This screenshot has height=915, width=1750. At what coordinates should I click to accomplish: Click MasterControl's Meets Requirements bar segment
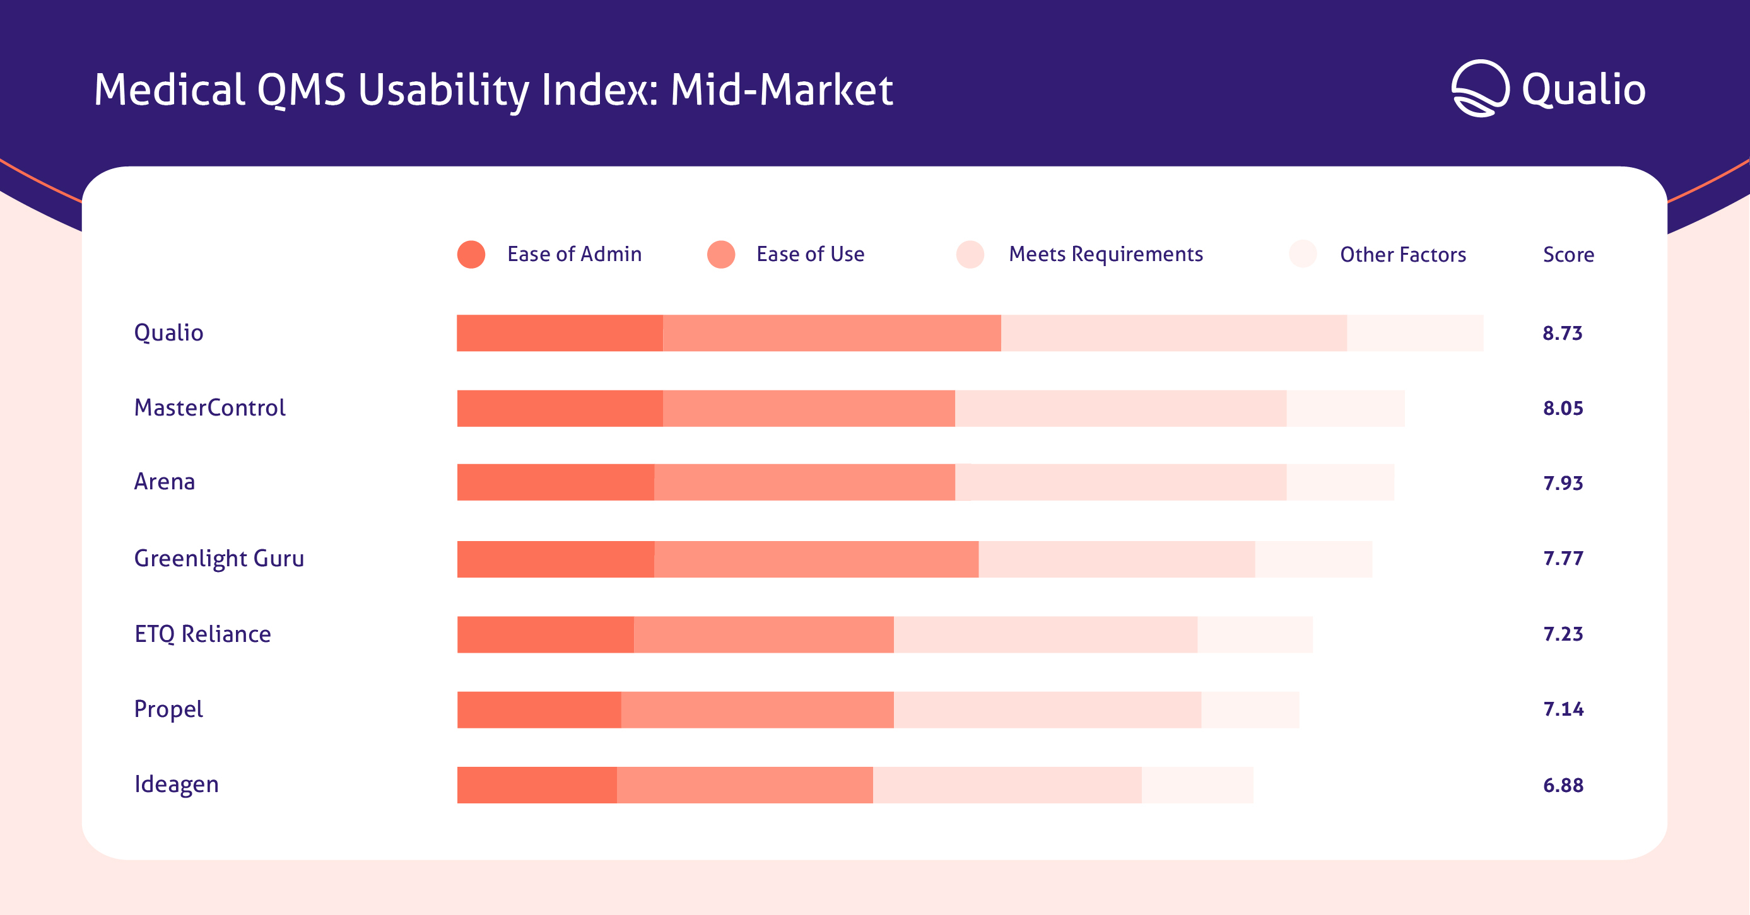coord(1120,408)
